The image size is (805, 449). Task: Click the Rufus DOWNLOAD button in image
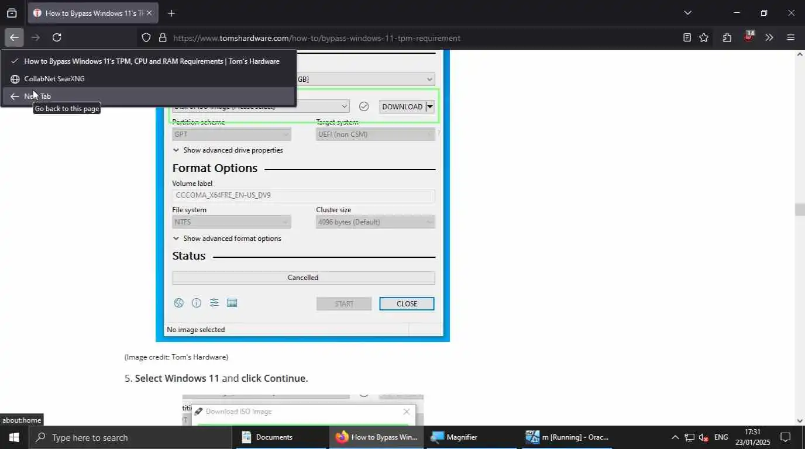pyautogui.click(x=402, y=106)
